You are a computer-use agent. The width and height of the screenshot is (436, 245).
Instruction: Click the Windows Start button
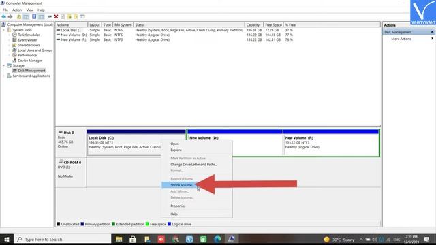pos(7,239)
